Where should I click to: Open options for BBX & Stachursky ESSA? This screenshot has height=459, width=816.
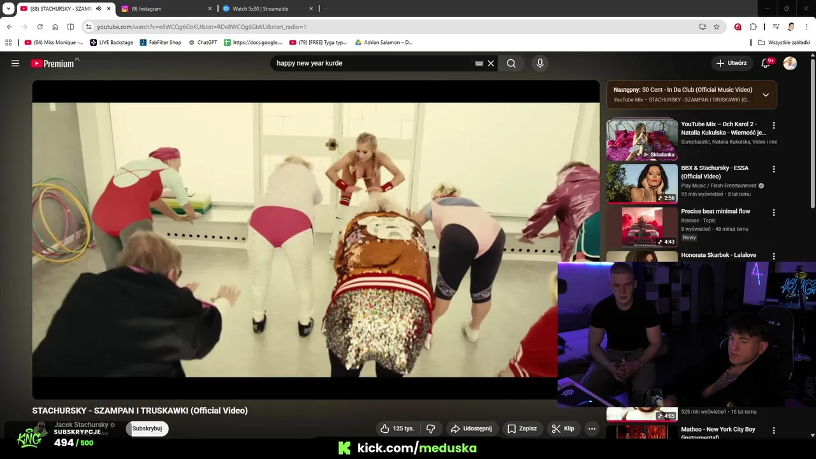774,169
